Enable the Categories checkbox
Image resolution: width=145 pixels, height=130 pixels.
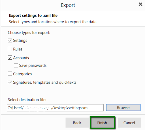[x=10, y=74]
